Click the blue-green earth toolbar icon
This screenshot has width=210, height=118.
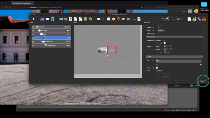[91, 19]
